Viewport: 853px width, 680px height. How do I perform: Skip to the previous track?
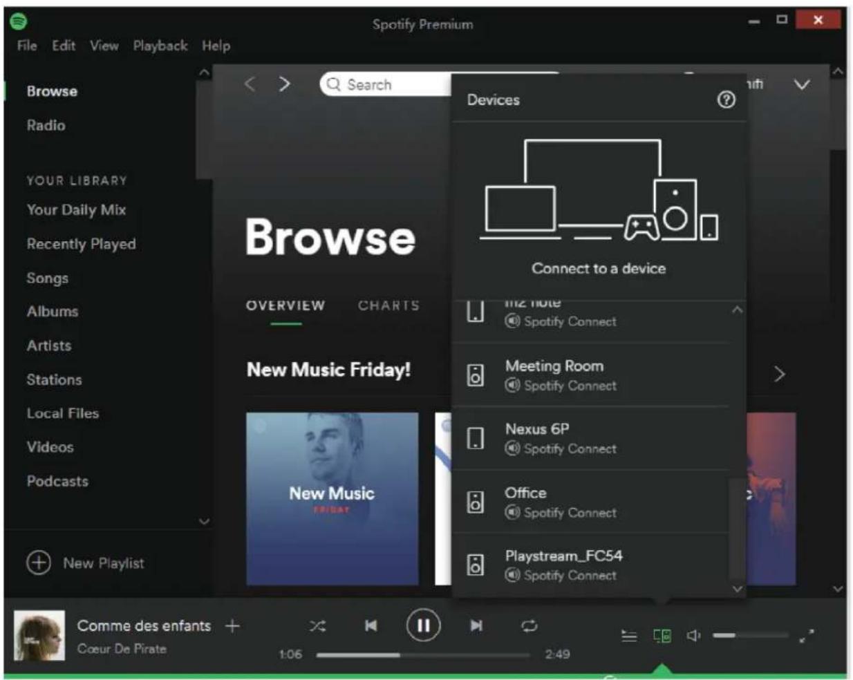click(371, 626)
